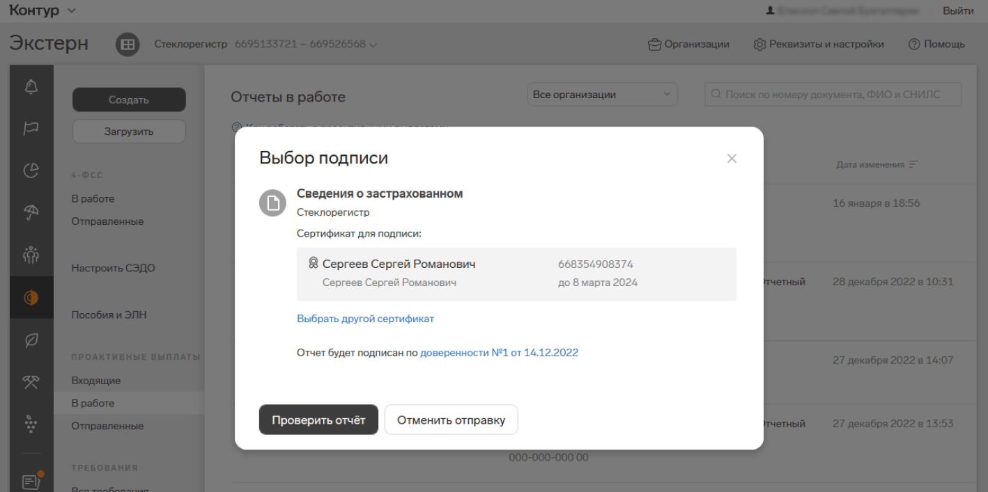Click Выбрать другой сертификат link
Viewport: 988px width, 492px height.
[365, 319]
